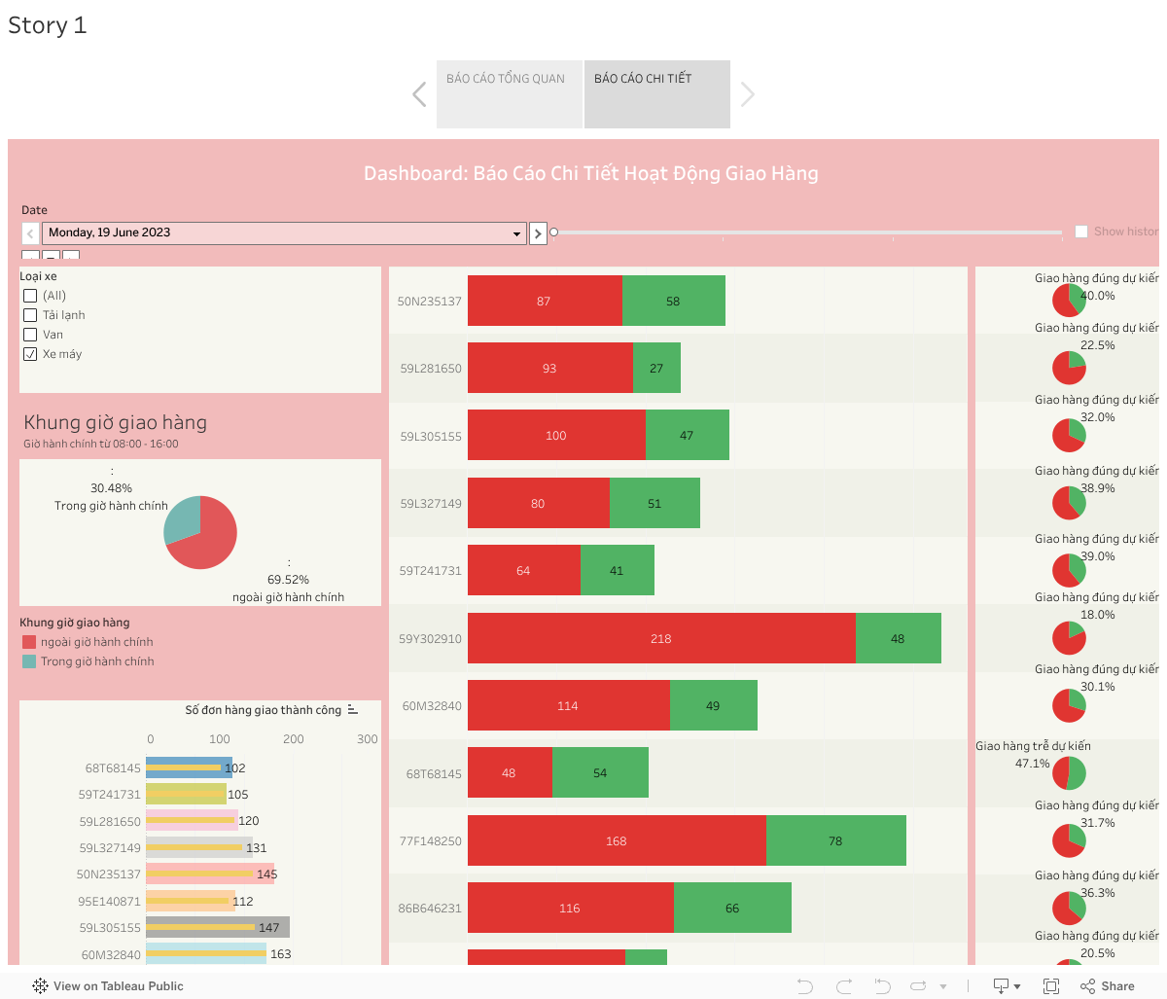Open View on Tableau Public link
The image size is (1167, 999).
(108, 986)
